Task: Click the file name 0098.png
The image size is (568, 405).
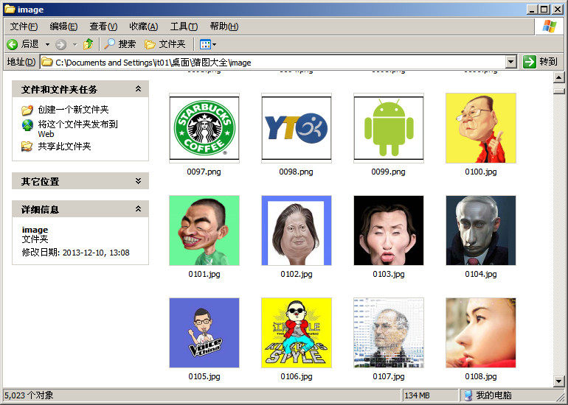Action: (296, 172)
